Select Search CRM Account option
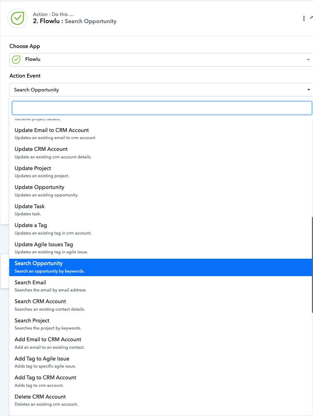 (x=160, y=305)
